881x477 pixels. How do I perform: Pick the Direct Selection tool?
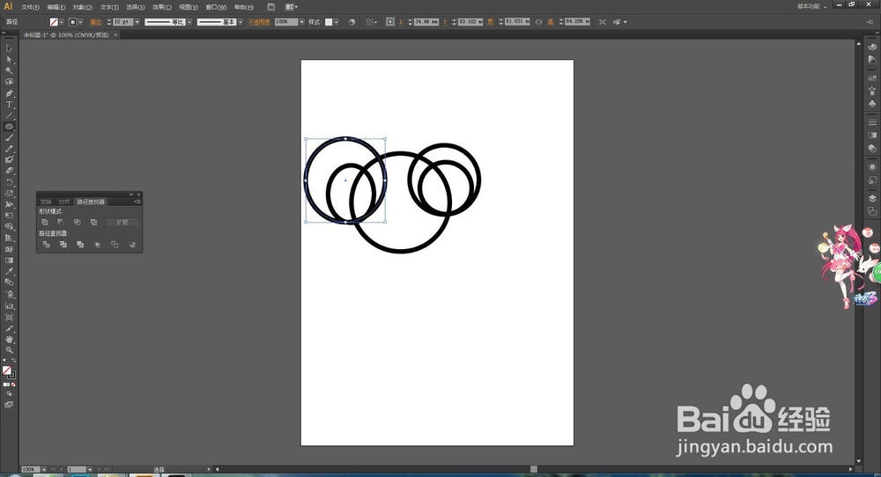coord(9,60)
